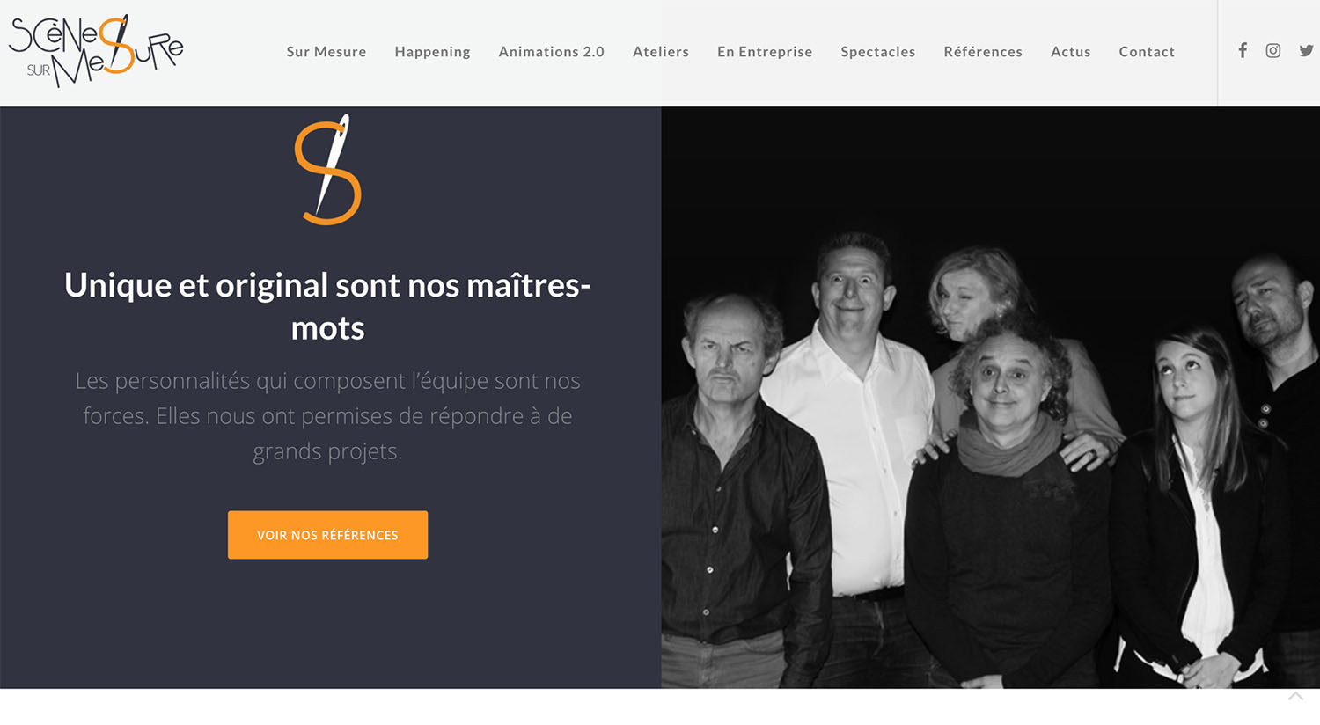1320x725 pixels.
Task: Open Animations 2.0 in navigation
Action: point(552,52)
